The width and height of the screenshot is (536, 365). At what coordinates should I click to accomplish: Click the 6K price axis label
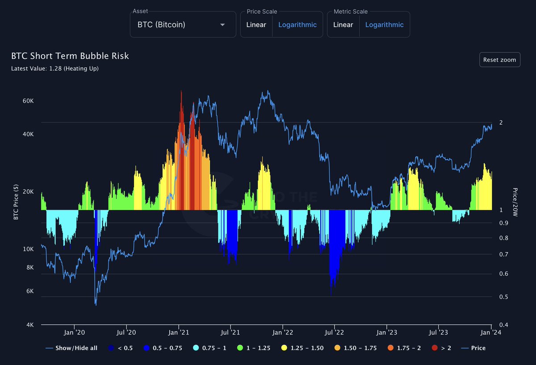(30, 291)
